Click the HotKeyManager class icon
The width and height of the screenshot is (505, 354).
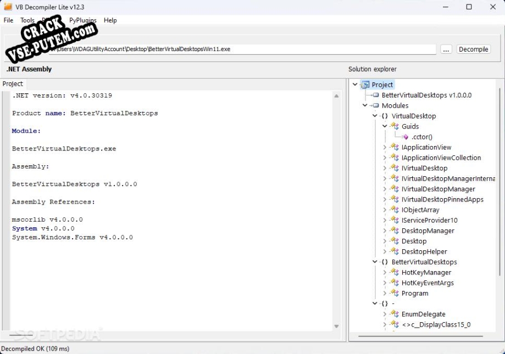click(x=395, y=272)
